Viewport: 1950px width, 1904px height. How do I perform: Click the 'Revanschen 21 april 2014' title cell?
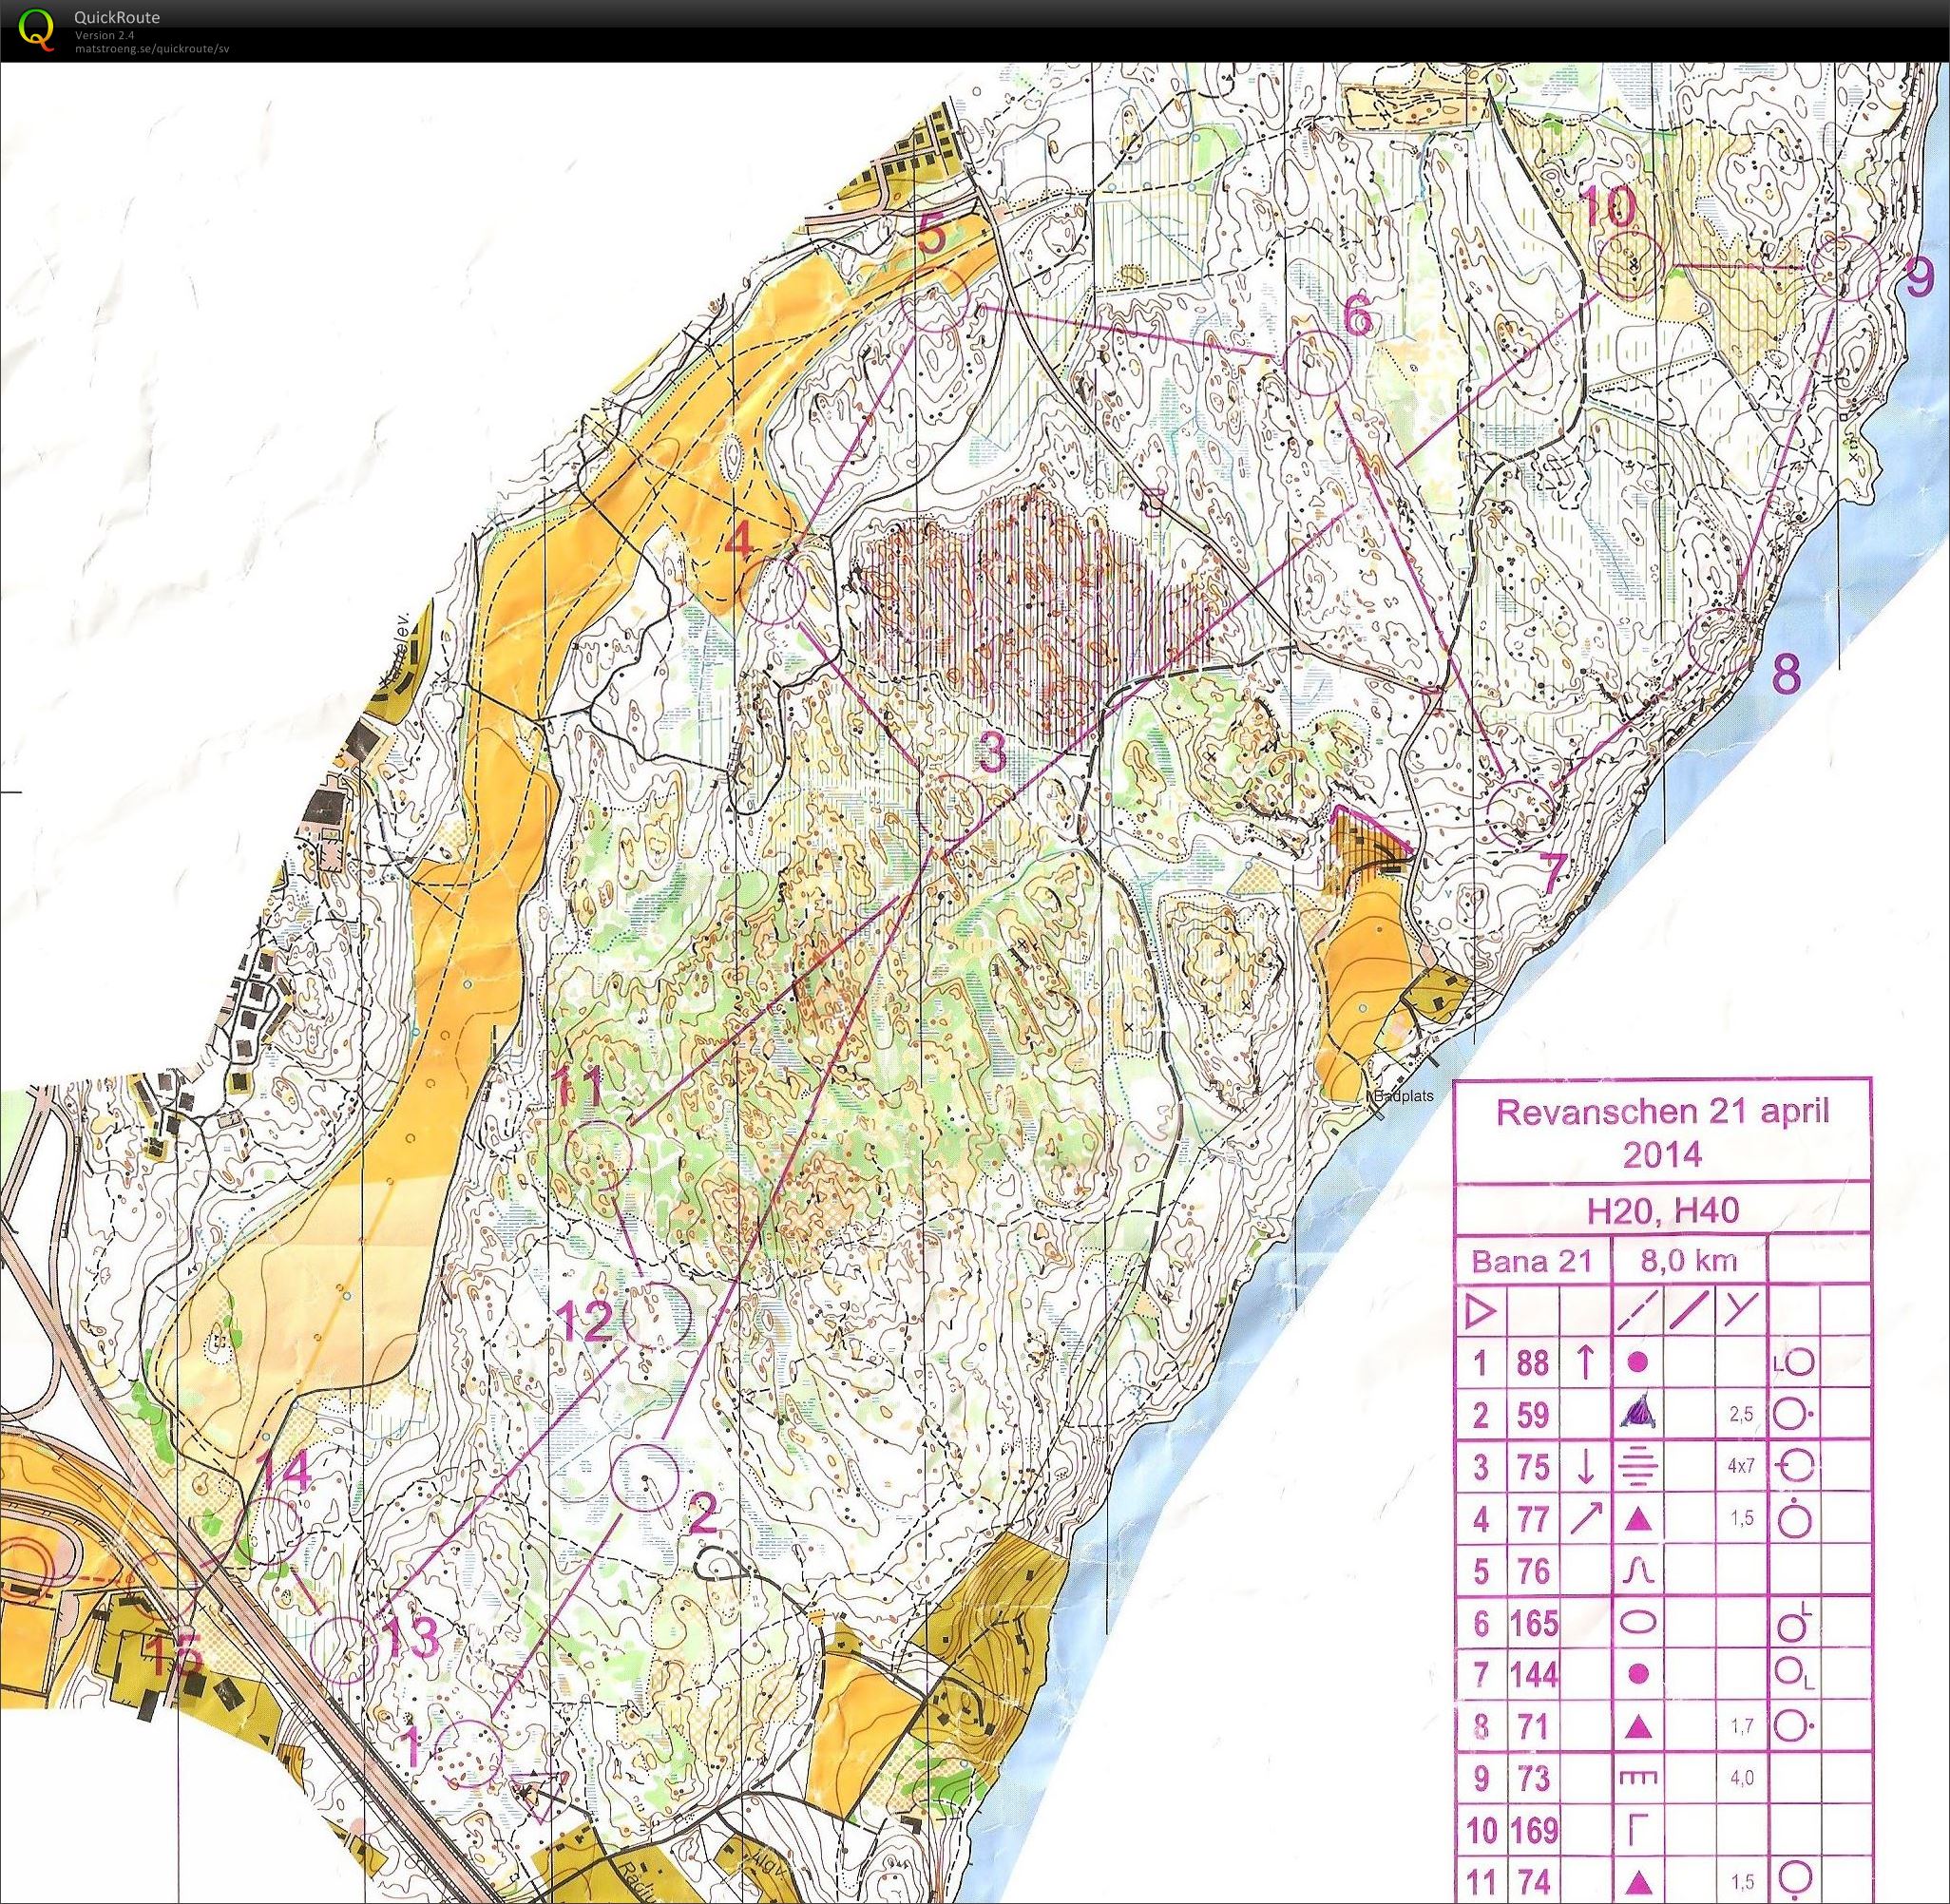point(1662,1131)
